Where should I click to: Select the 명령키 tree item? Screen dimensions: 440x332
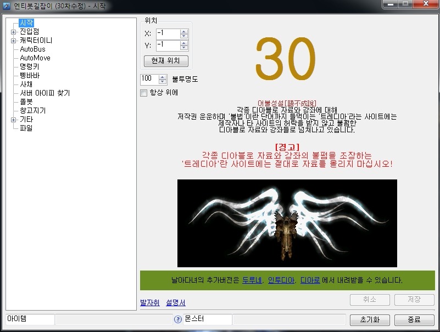click(x=30, y=67)
